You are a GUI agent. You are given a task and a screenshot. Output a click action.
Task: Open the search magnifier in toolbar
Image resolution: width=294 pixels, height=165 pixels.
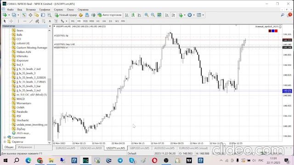(x=283, y=15)
